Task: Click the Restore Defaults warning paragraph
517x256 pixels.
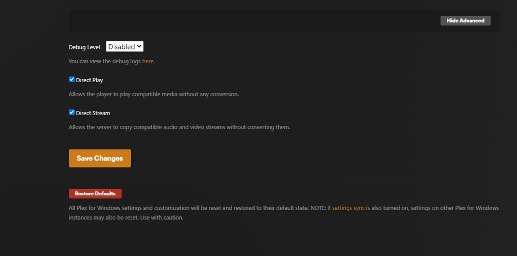Action: pyautogui.click(x=195, y=208)
